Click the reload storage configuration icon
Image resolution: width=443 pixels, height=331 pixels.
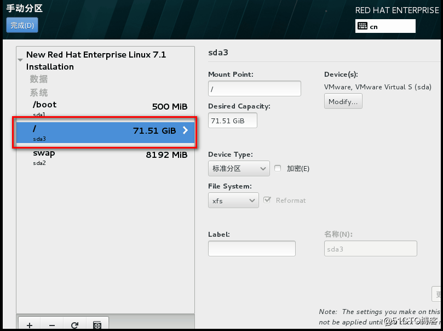coord(74,325)
